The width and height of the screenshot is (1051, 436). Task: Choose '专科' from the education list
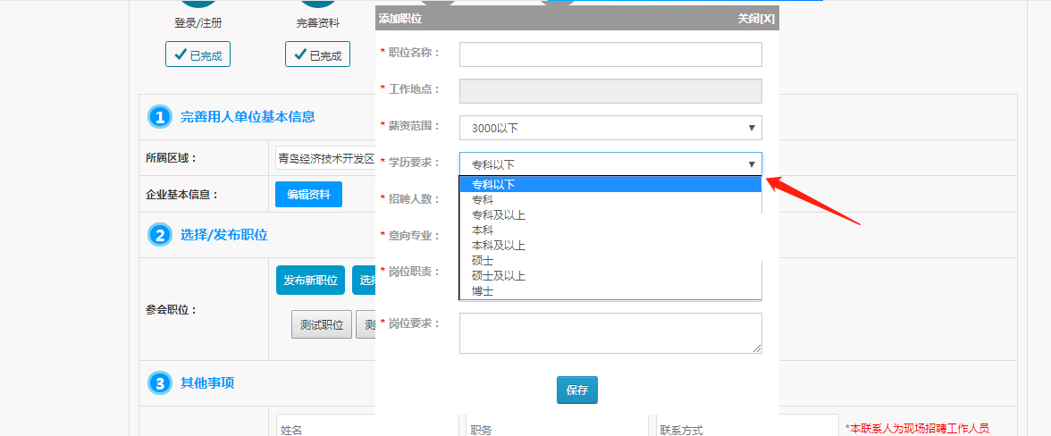(483, 200)
